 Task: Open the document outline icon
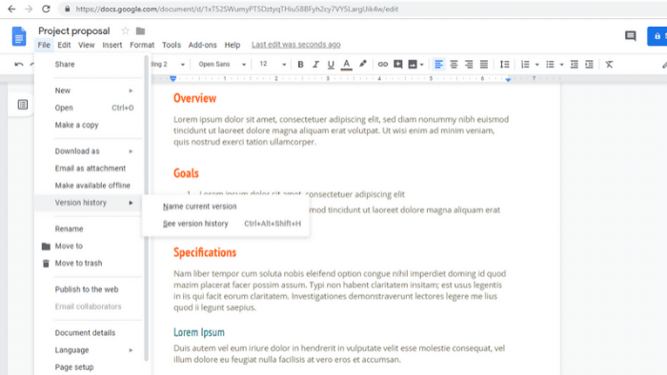coord(23,105)
